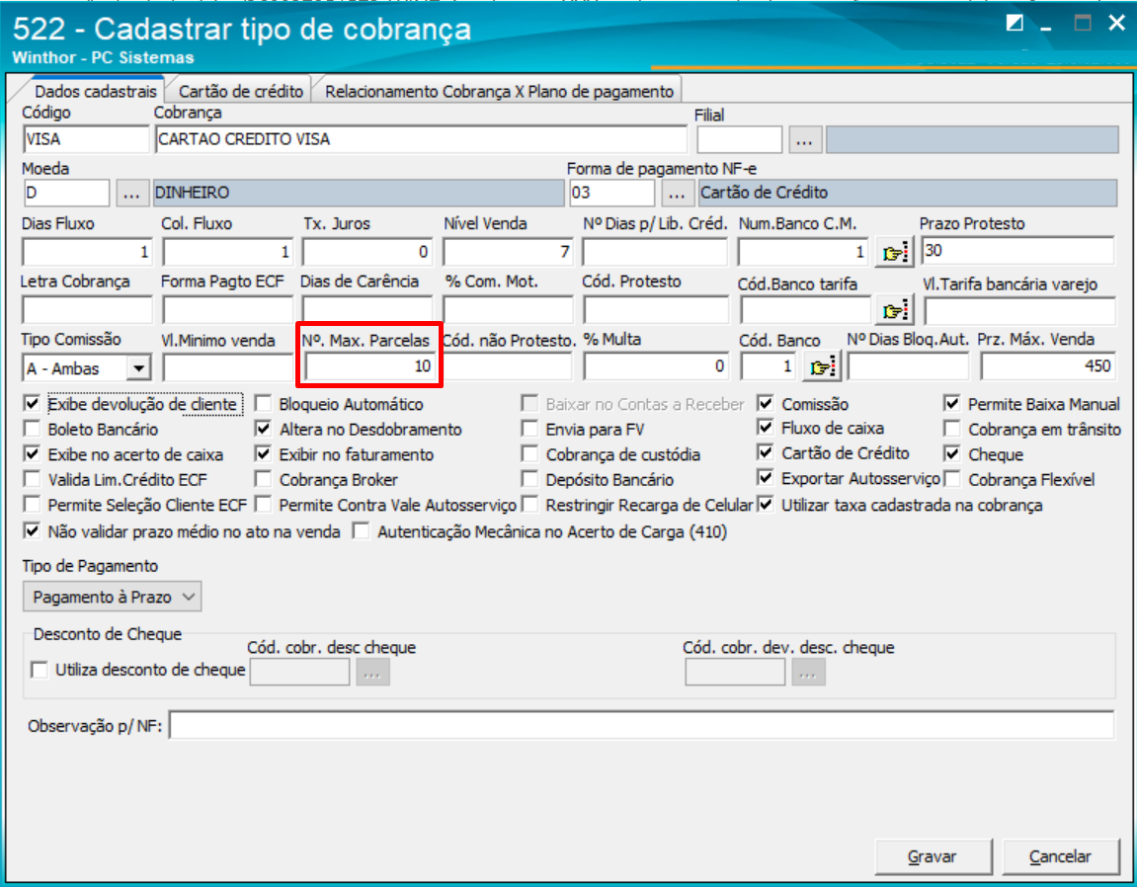Click the Vl.Minimo venda field
Viewport: 1137px width, 887px height.
pos(227,367)
